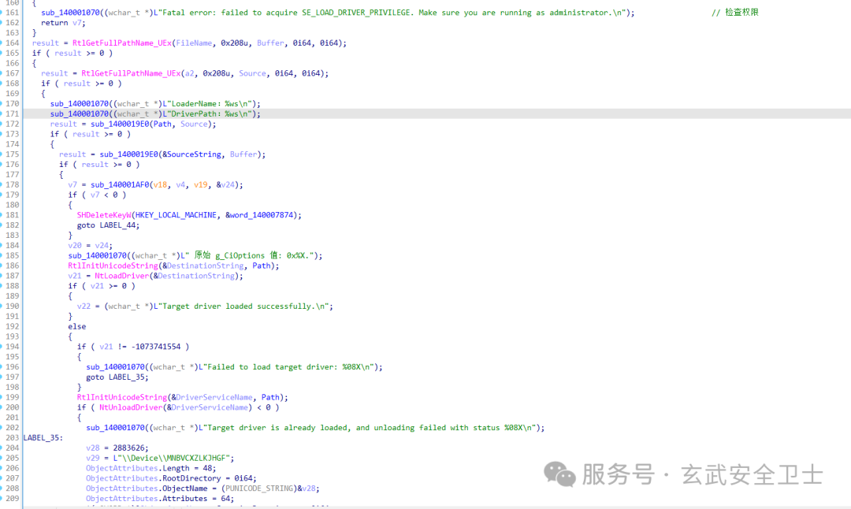Click NtUnloadDriver in the if condition
Screen dimensions: 851x509
(x=131, y=407)
